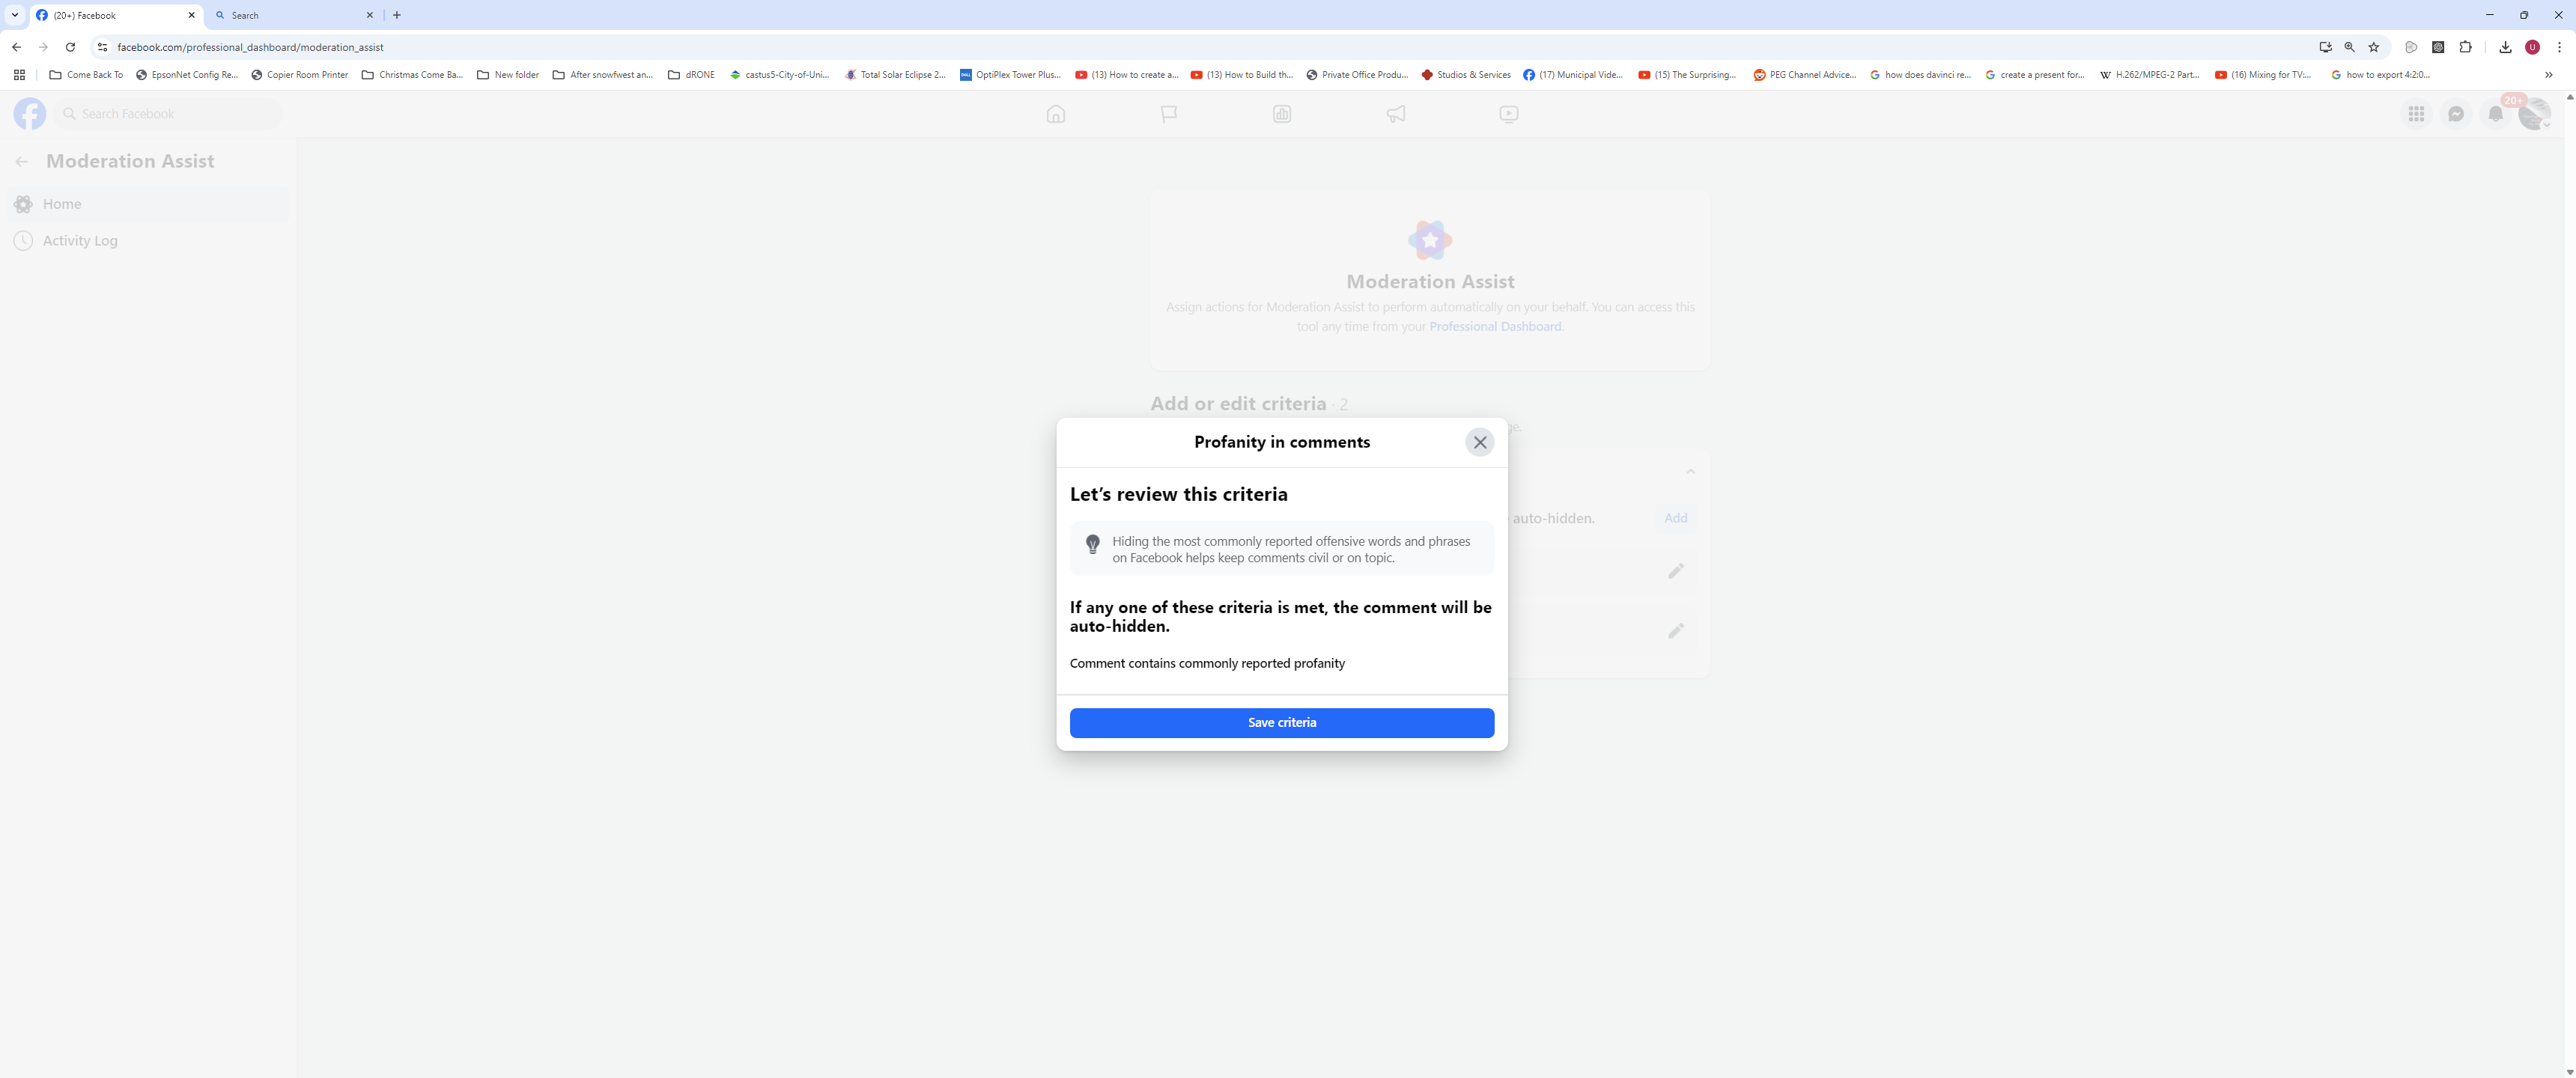Screen dimensions: 2576x1078
Task: Open the account profile picture menu
Action: (x=2534, y=114)
